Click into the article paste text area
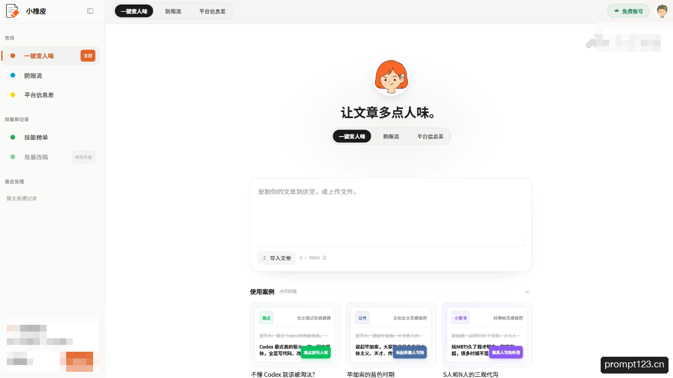 391,213
